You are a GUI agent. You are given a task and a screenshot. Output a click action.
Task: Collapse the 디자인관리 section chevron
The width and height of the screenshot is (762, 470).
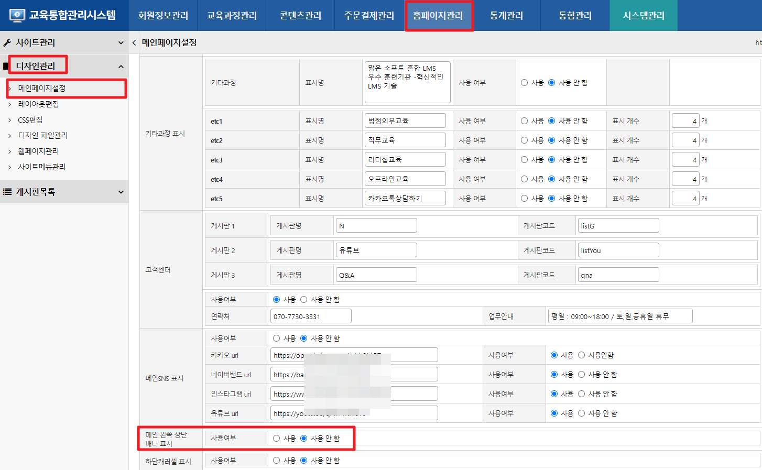121,66
